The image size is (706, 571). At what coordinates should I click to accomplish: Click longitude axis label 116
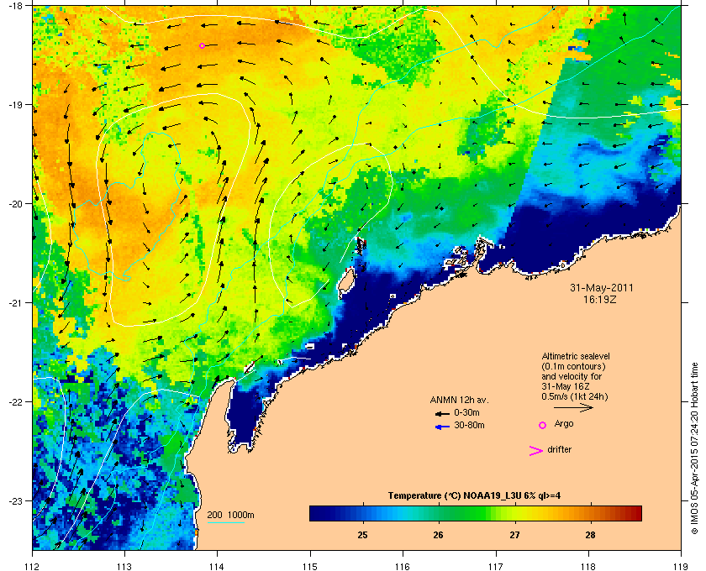403,566
